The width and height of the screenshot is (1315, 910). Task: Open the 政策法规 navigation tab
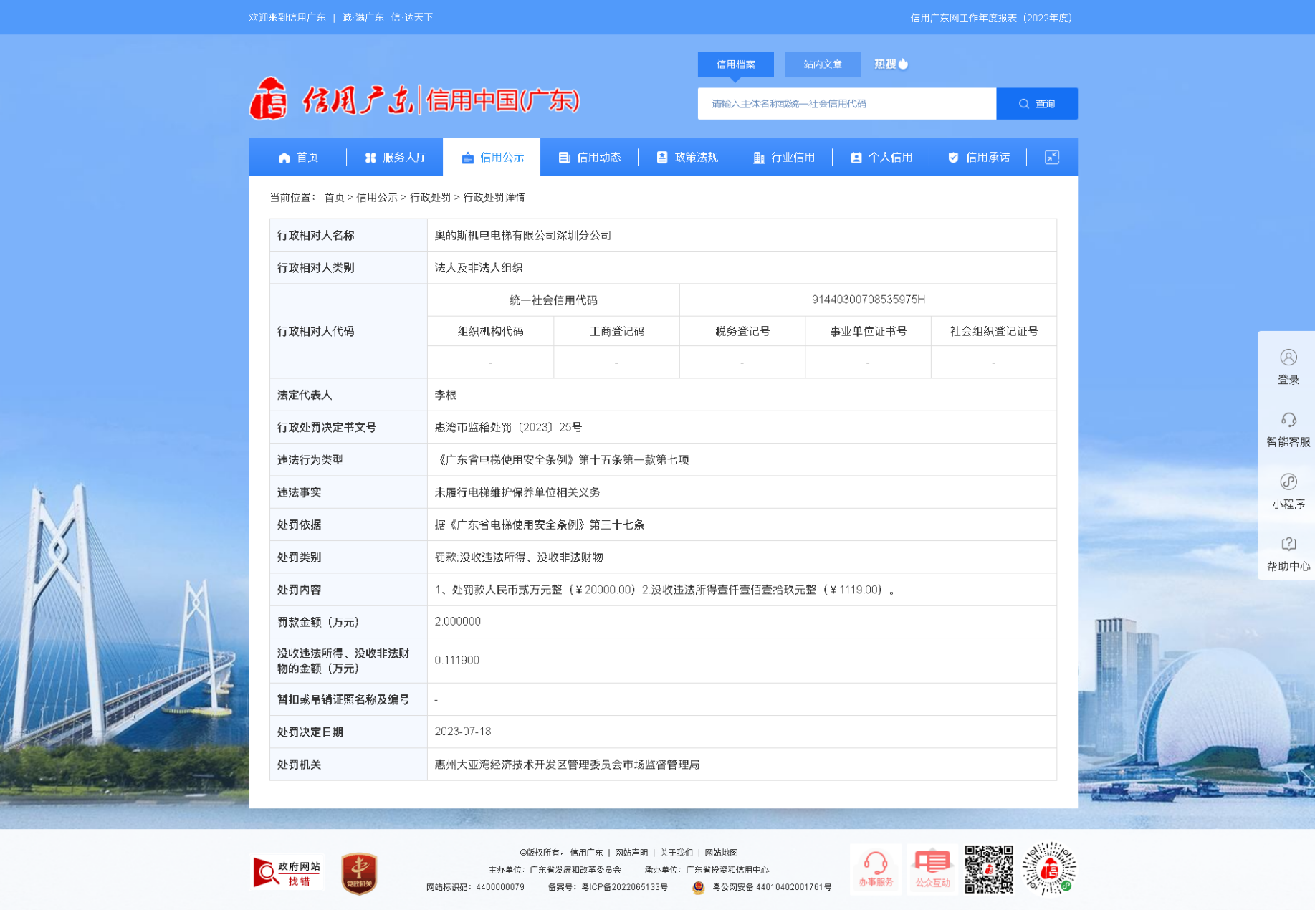pyautogui.click(x=687, y=158)
